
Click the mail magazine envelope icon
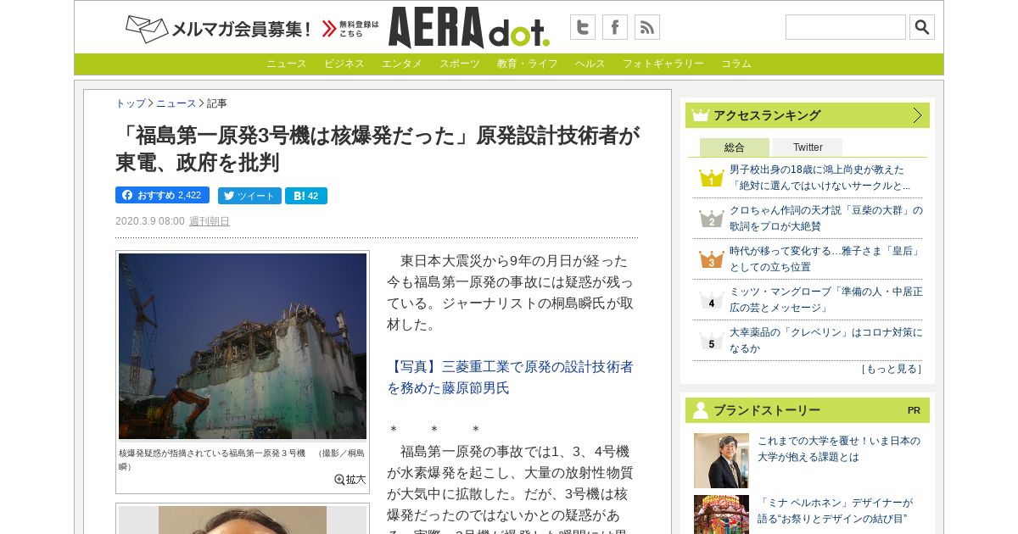pos(147,29)
